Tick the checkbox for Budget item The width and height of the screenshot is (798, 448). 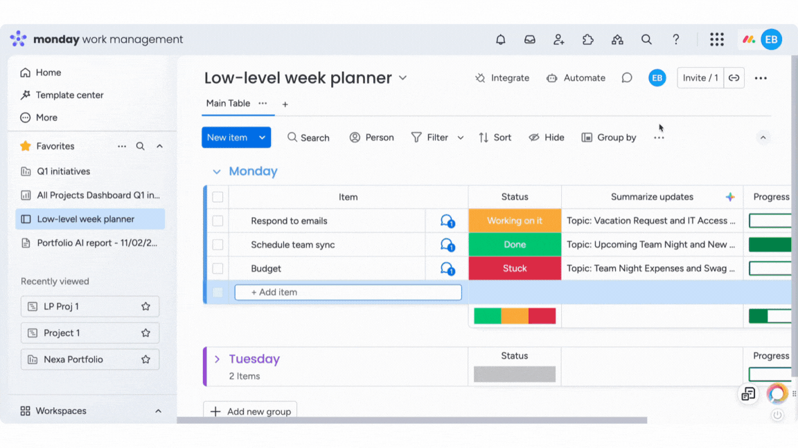218,268
